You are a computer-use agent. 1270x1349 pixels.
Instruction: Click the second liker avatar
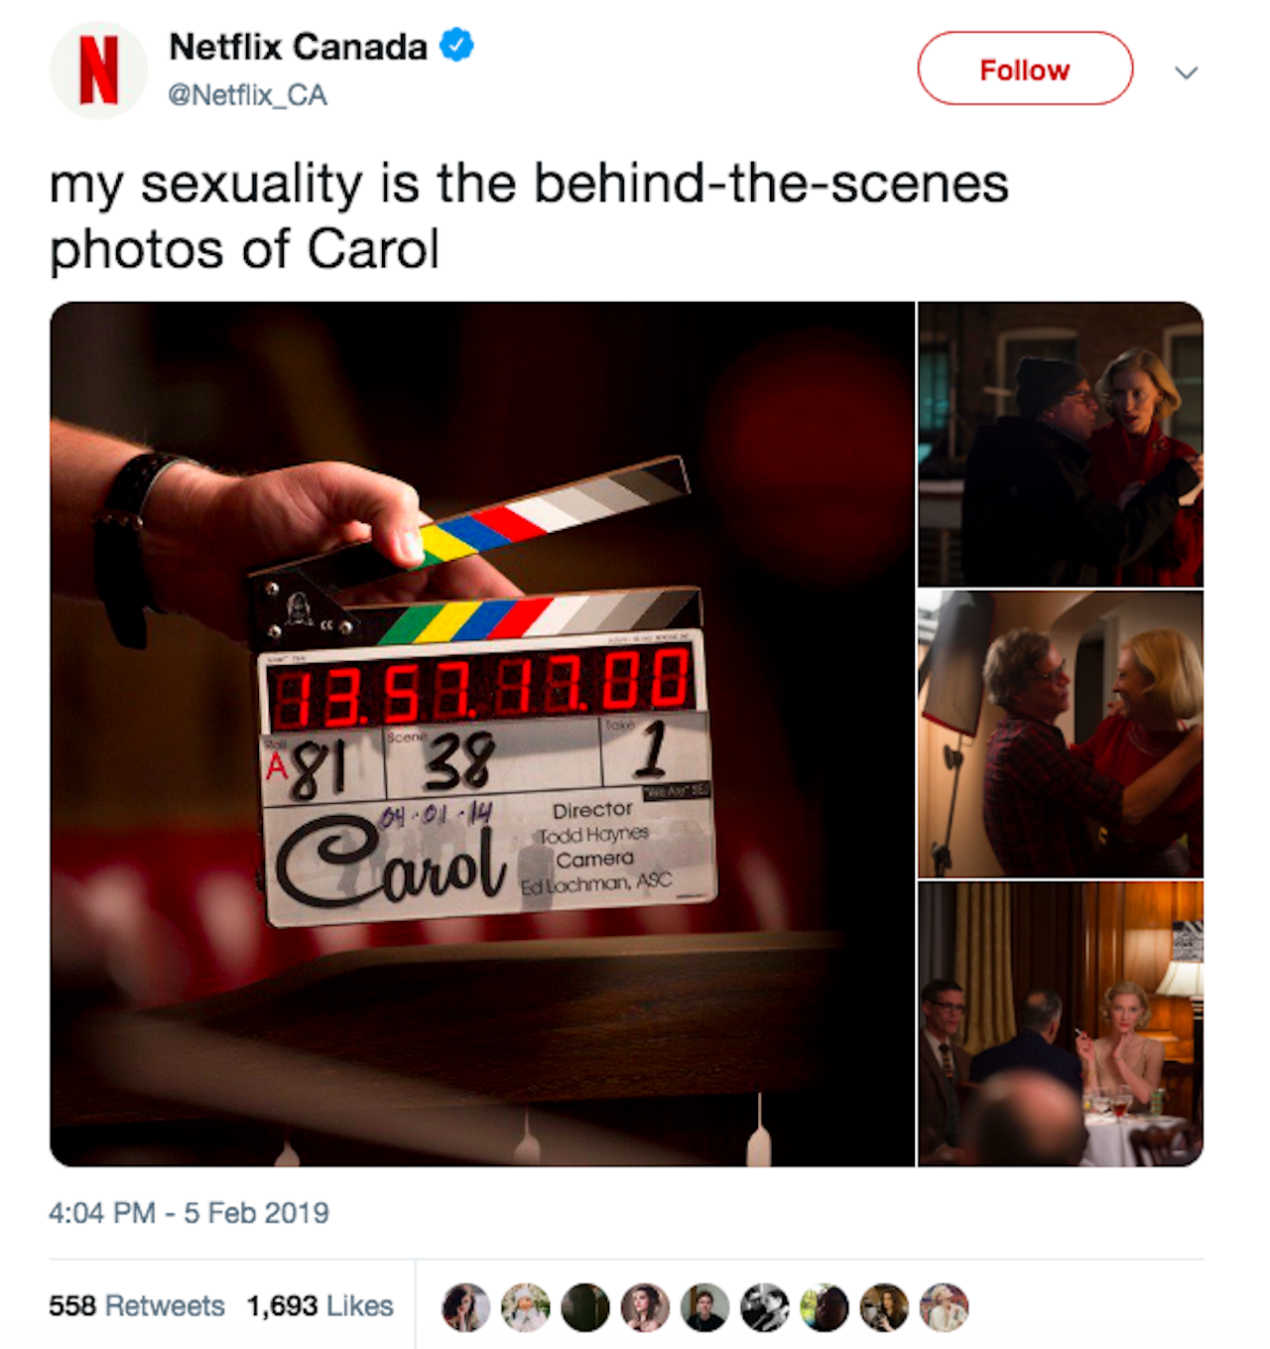point(526,1307)
